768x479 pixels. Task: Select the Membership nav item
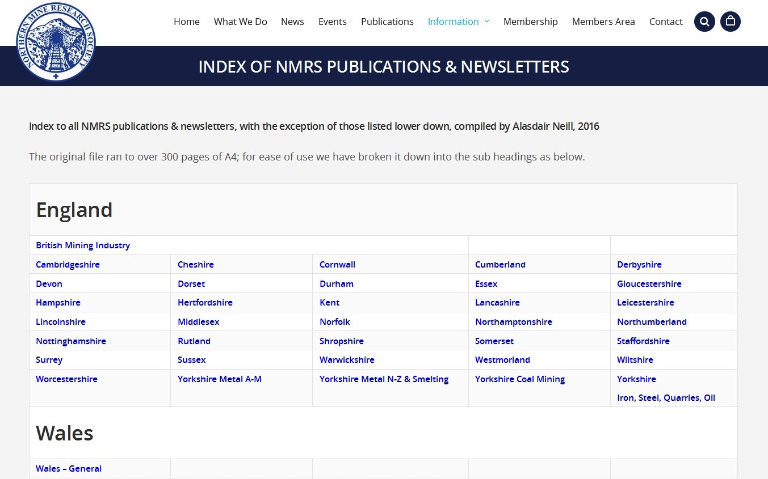point(530,22)
